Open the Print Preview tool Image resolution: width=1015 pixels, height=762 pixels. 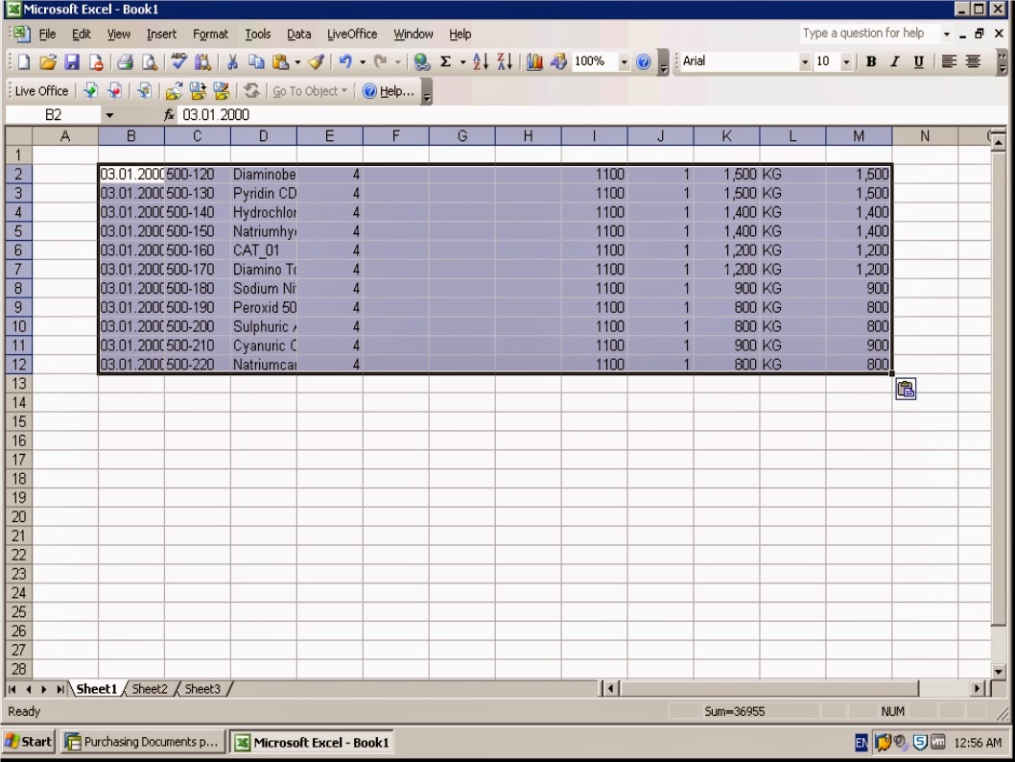(150, 60)
